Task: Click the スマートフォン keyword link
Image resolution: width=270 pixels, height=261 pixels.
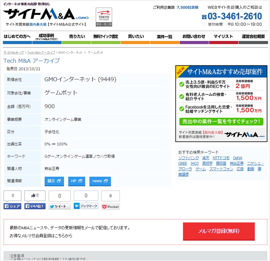Action: 221,169
